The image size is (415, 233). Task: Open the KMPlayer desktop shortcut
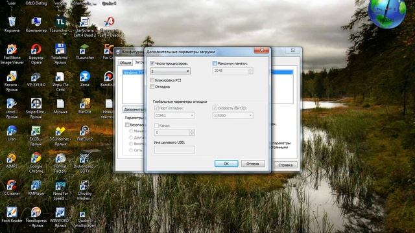pos(36,188)
